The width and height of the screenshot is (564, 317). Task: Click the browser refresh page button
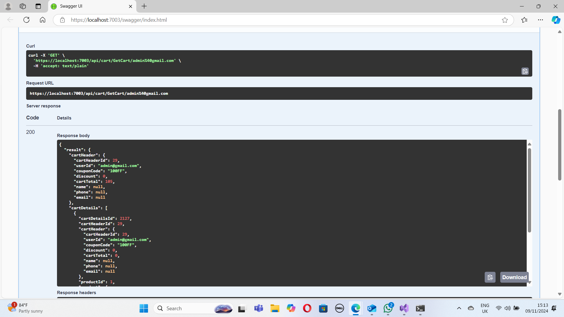click(x=26, y=20)
